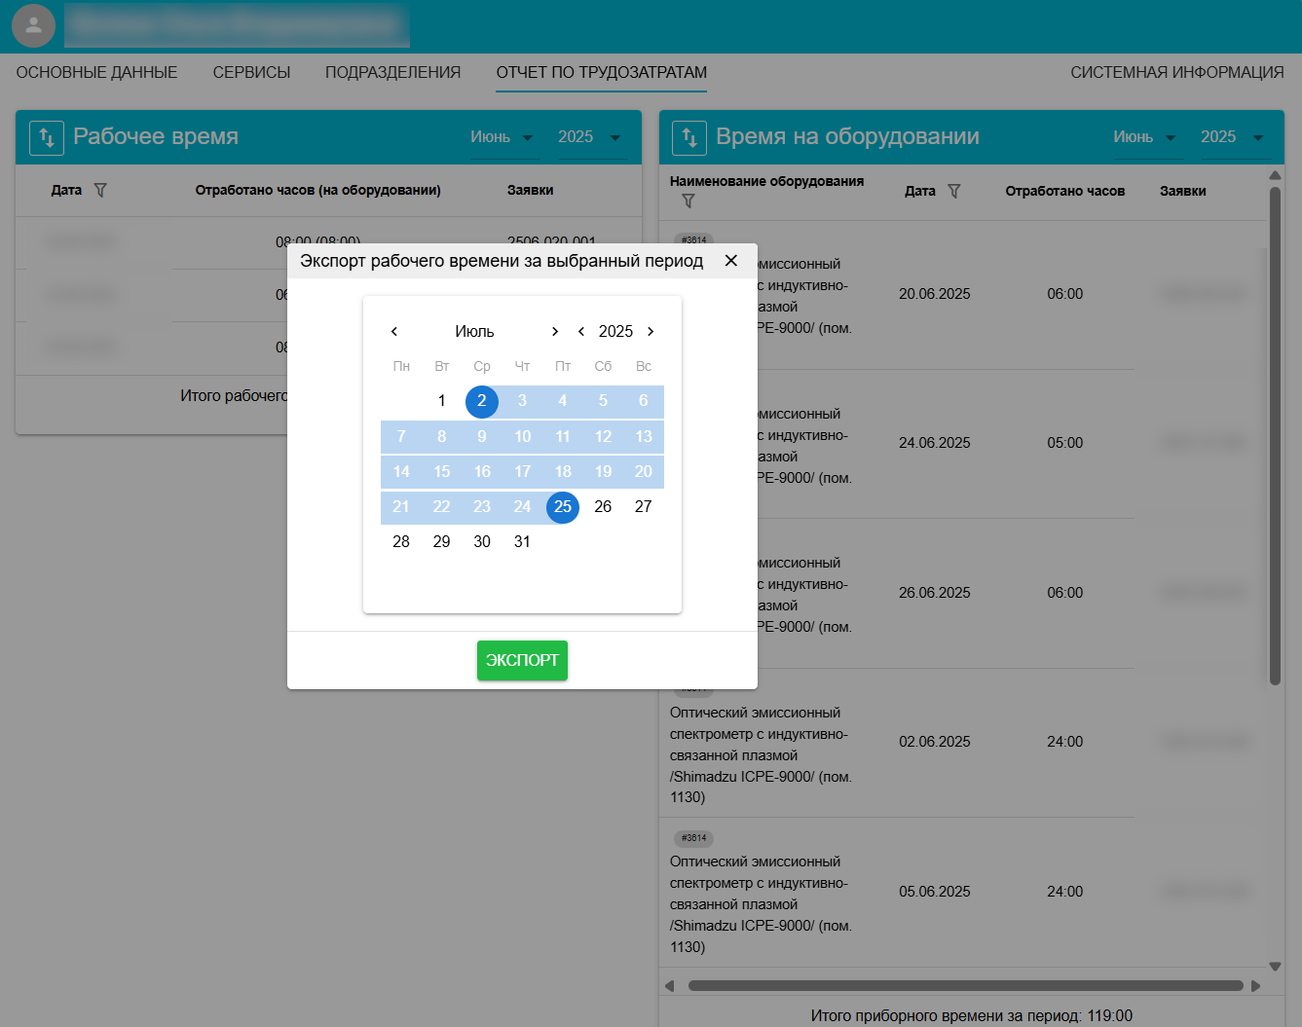1302x1027 pixels.
Task: Go to previous month in calendar
Action: 394,332
